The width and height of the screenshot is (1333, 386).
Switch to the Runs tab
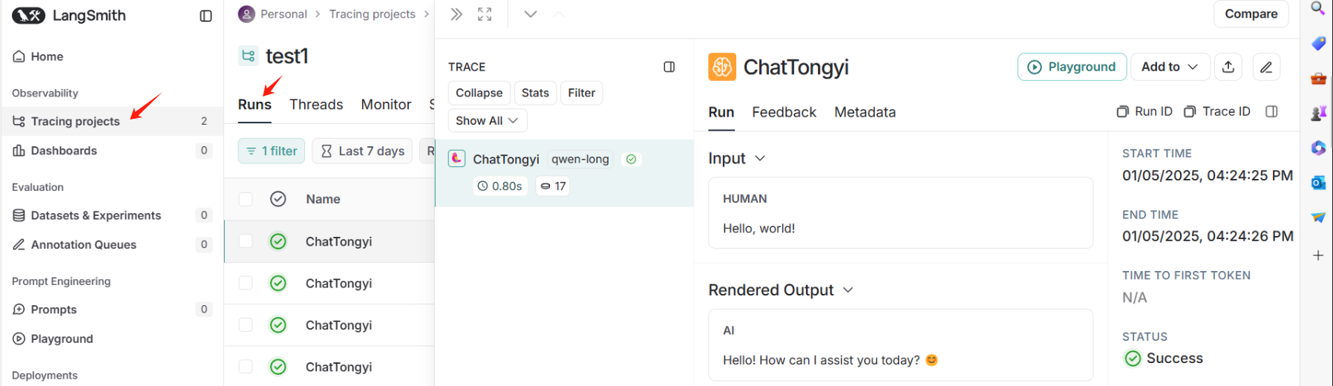pos(255,105)
